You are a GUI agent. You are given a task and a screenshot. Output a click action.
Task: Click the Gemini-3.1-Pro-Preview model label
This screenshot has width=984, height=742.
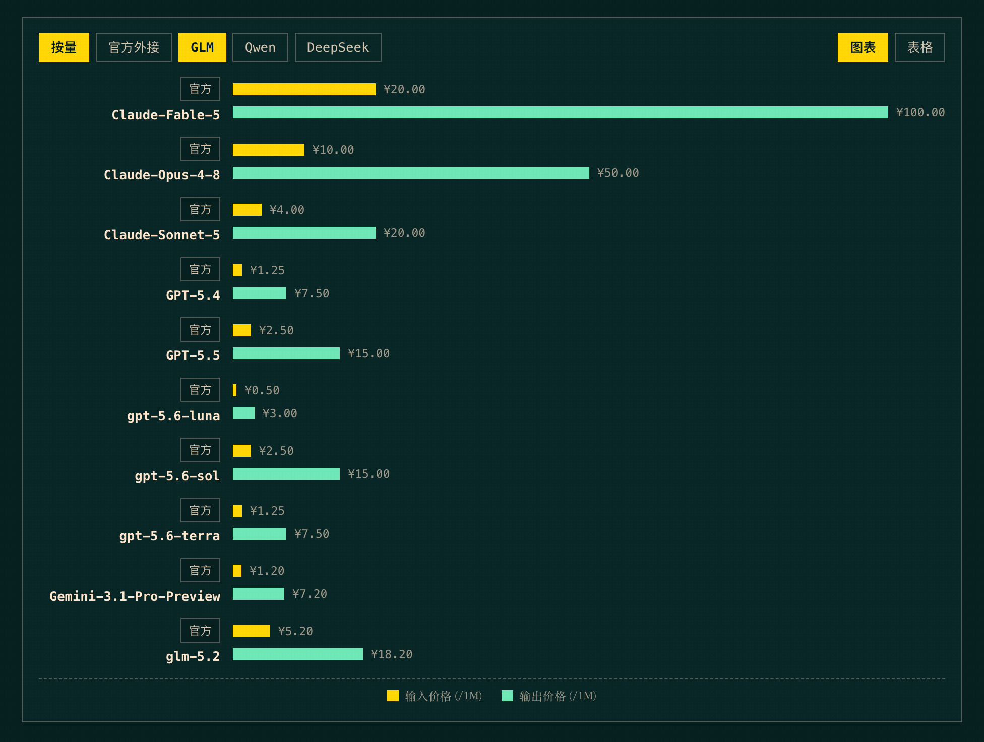point(135,596)
